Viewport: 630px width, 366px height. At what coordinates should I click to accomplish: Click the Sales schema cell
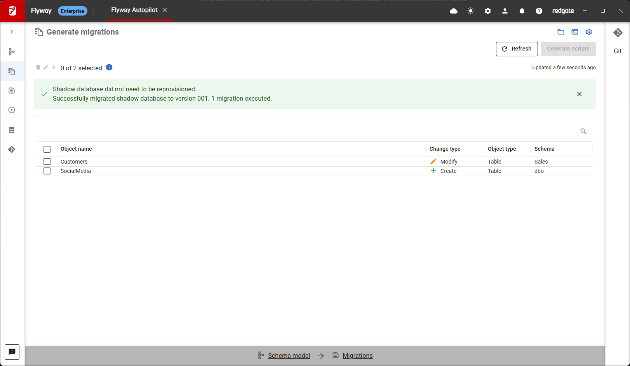click(541, 162)
